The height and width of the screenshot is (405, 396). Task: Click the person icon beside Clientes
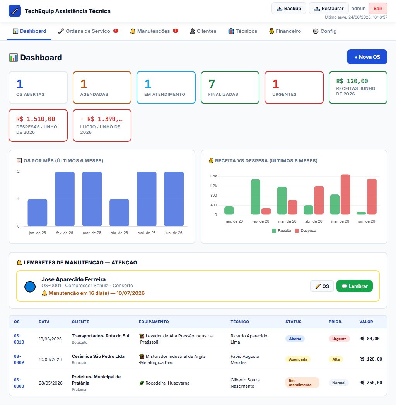pos(193,31)
